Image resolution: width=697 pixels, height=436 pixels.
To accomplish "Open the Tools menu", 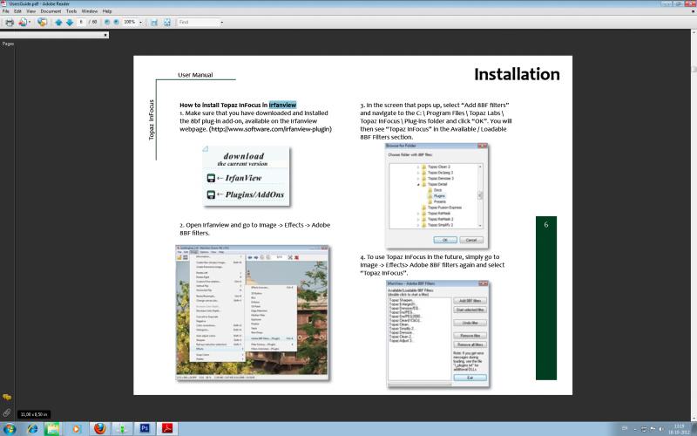I will click(x=71, y=11).
